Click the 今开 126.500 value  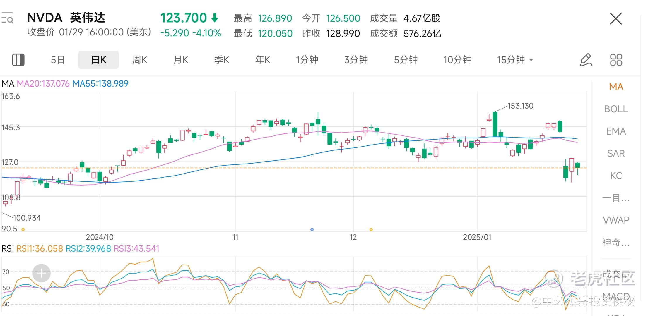pyautogui.click(x=343, y=18)
